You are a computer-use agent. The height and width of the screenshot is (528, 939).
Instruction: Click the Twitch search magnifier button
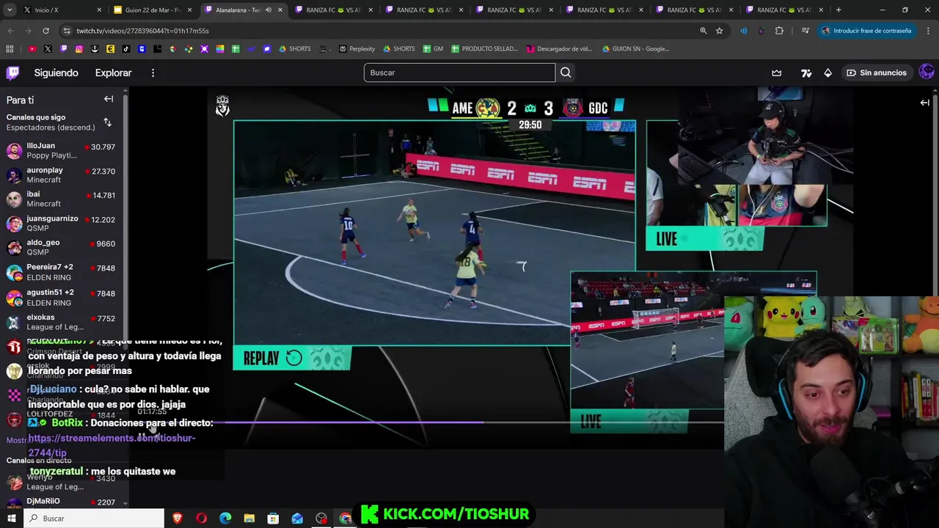point(566,73)
